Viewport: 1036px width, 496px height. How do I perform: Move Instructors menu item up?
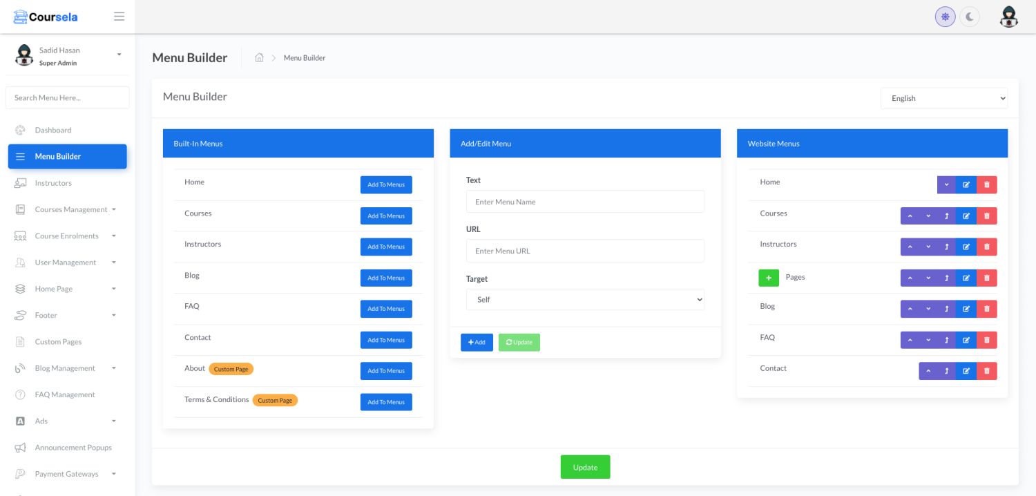point(910,247)
